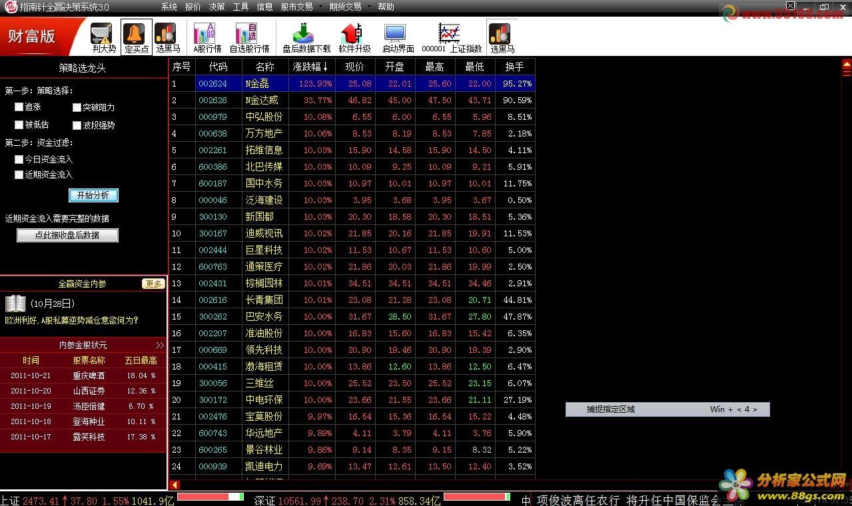Select the 定买点 bell icon
The width and height of the screenshot is (852, 506).
point(137,37)
